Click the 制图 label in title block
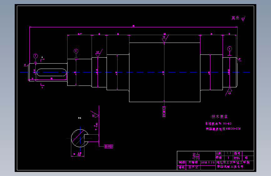Screen dimensions: 271x176 [182, 163]
